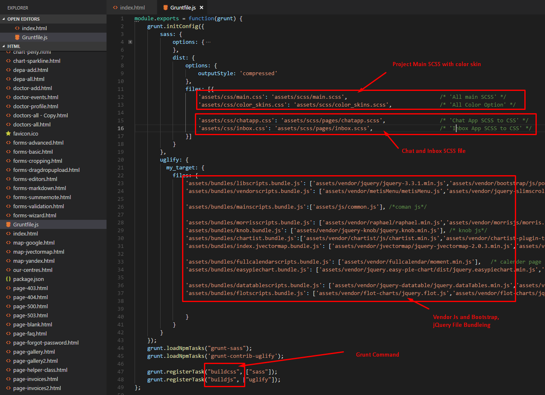Place cursor on 'compressed' outputStyle value
This screenshot has height=395, width=545.
point(258,73)
